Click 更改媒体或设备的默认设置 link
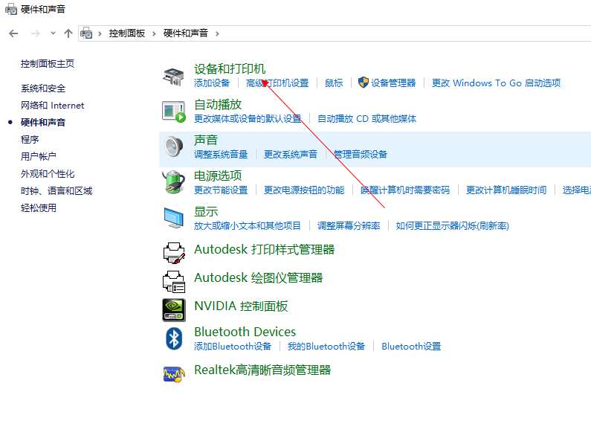 coord(248,119)
